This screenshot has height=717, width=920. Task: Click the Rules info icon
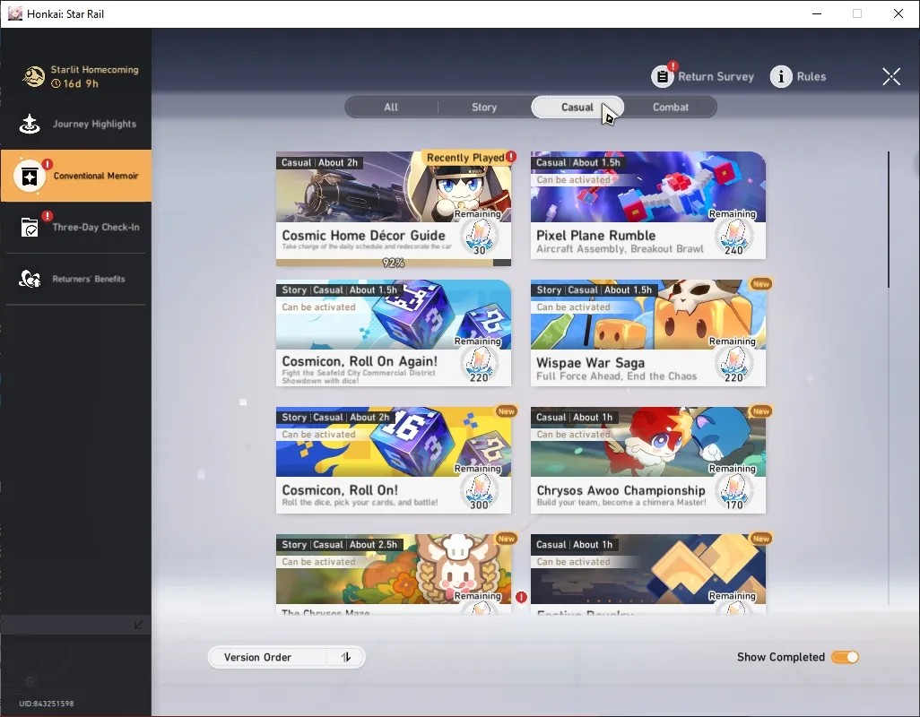pyautogui.click(x=781, y=77)
